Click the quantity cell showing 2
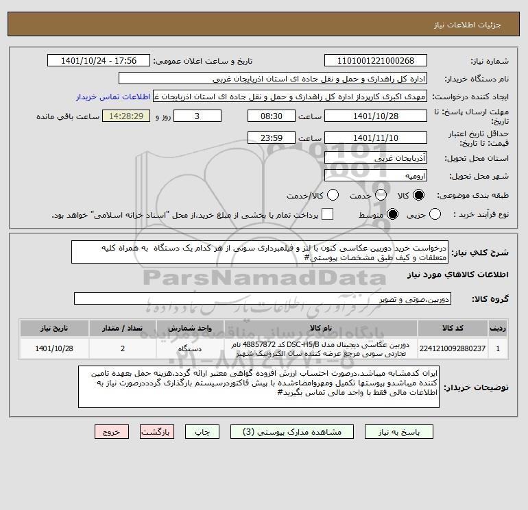The image size is (528, 510). coord(123,348)
